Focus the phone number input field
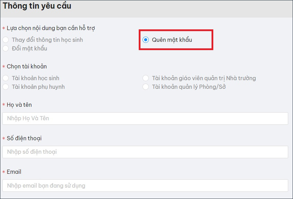 coord(145,152)
